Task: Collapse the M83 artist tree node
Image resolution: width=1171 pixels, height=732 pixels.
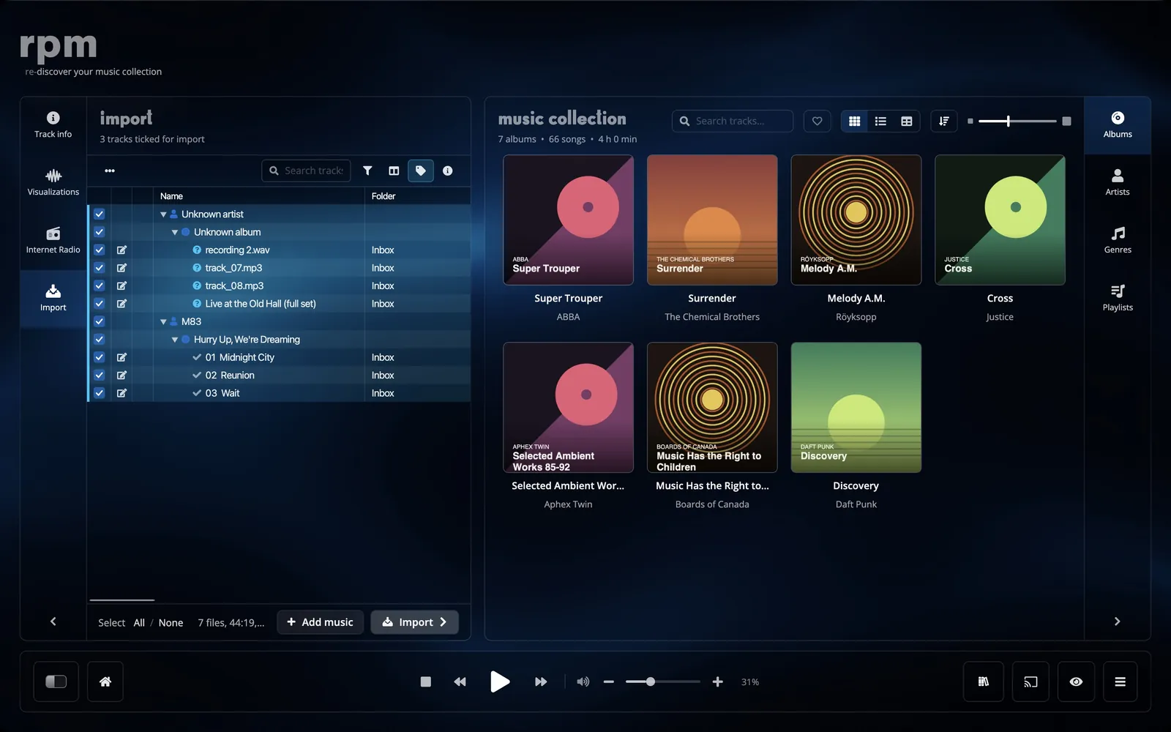Action: [x=163, y=321]
